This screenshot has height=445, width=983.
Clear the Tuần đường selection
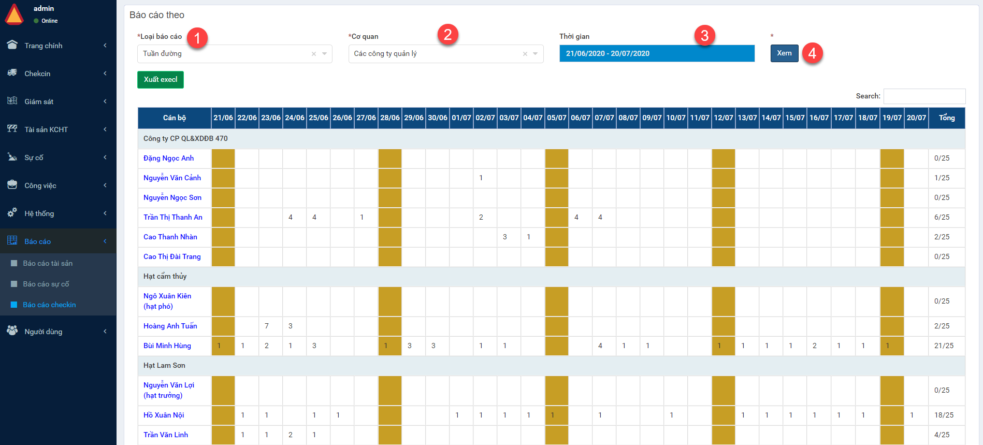tap(313, 54)
